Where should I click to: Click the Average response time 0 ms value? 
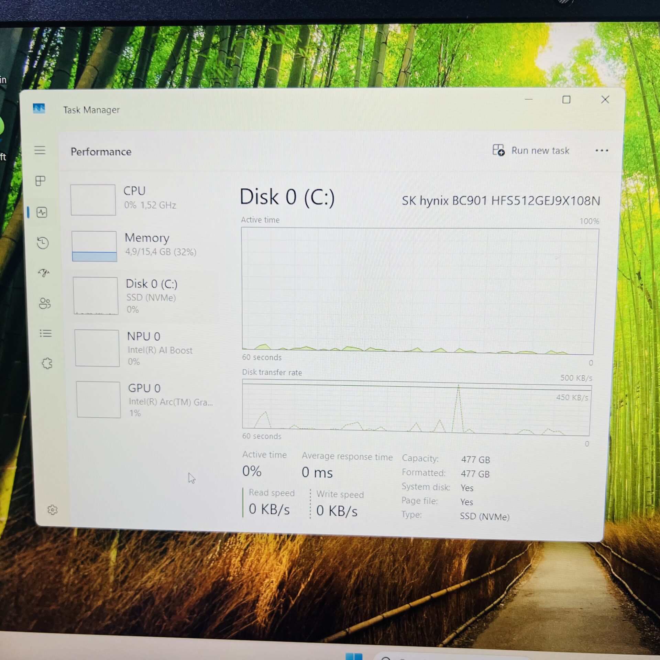point(317,472)
